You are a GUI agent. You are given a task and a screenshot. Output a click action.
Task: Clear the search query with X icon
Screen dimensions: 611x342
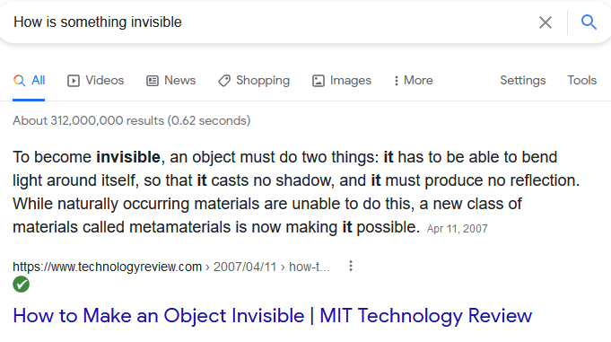click(546, 22)
